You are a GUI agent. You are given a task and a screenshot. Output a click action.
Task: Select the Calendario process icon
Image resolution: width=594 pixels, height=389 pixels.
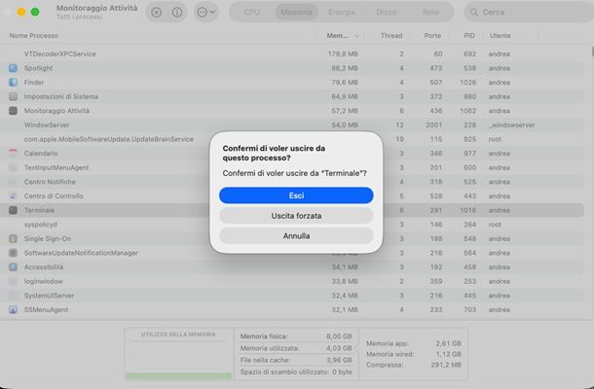(13, 154)
